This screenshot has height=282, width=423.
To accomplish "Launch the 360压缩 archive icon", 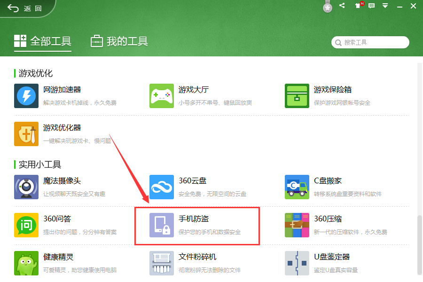I will click(x=297, y=225).
